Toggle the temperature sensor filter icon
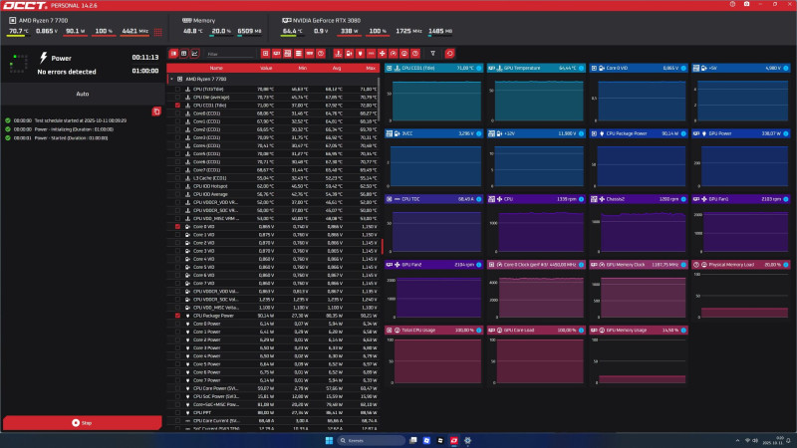Viewport: 797px width, 448px height. click(x=338, y=54)
